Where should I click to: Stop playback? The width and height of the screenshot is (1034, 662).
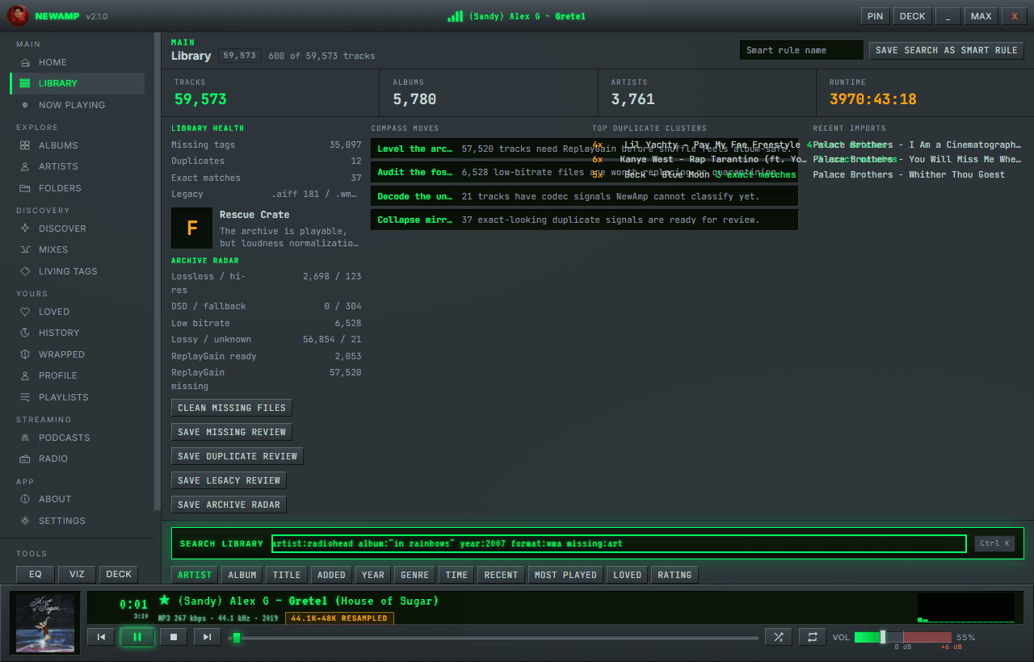coord(174,637)
